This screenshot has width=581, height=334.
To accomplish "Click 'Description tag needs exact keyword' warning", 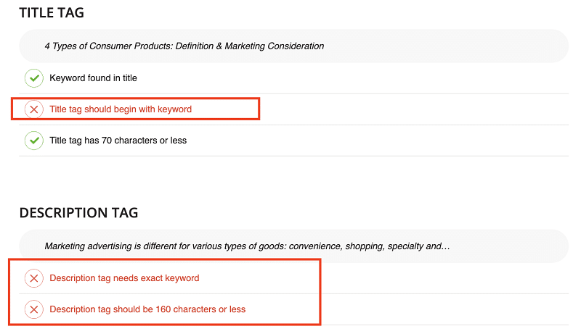I will [124, 278].
